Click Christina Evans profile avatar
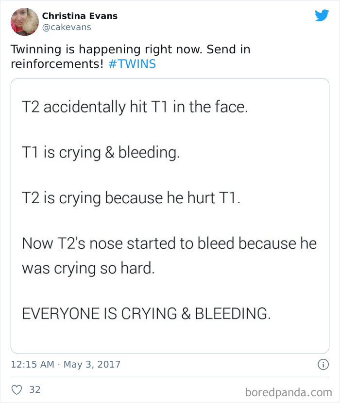Image resolution: width=340 pixels, height=403 pixels. point(24,21)
